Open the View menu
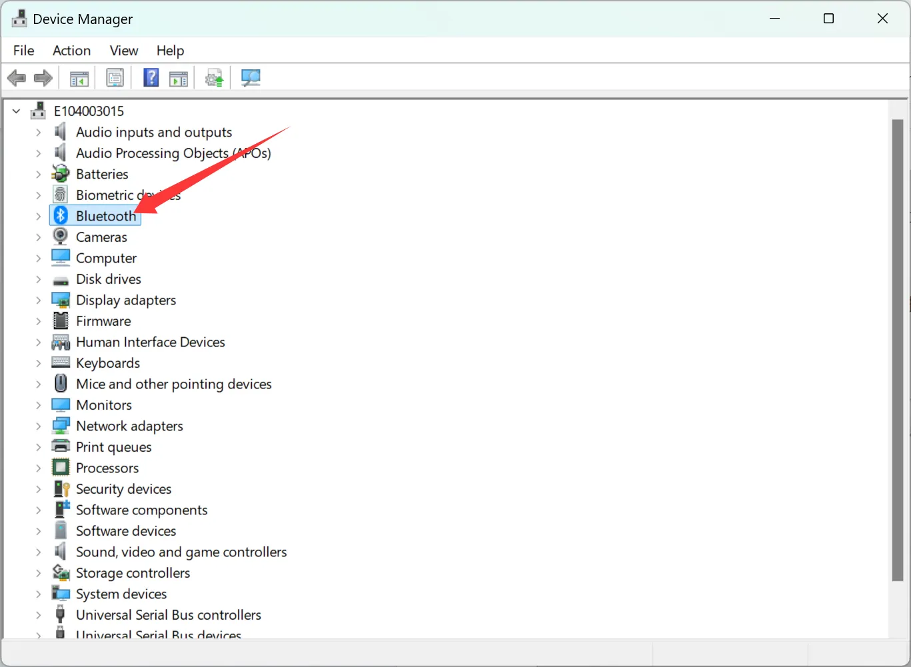The image size is (911, 667). [x=124, y=51]
